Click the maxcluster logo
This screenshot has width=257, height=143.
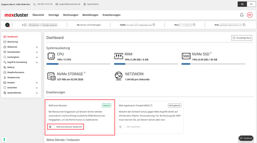click(16, 15)
